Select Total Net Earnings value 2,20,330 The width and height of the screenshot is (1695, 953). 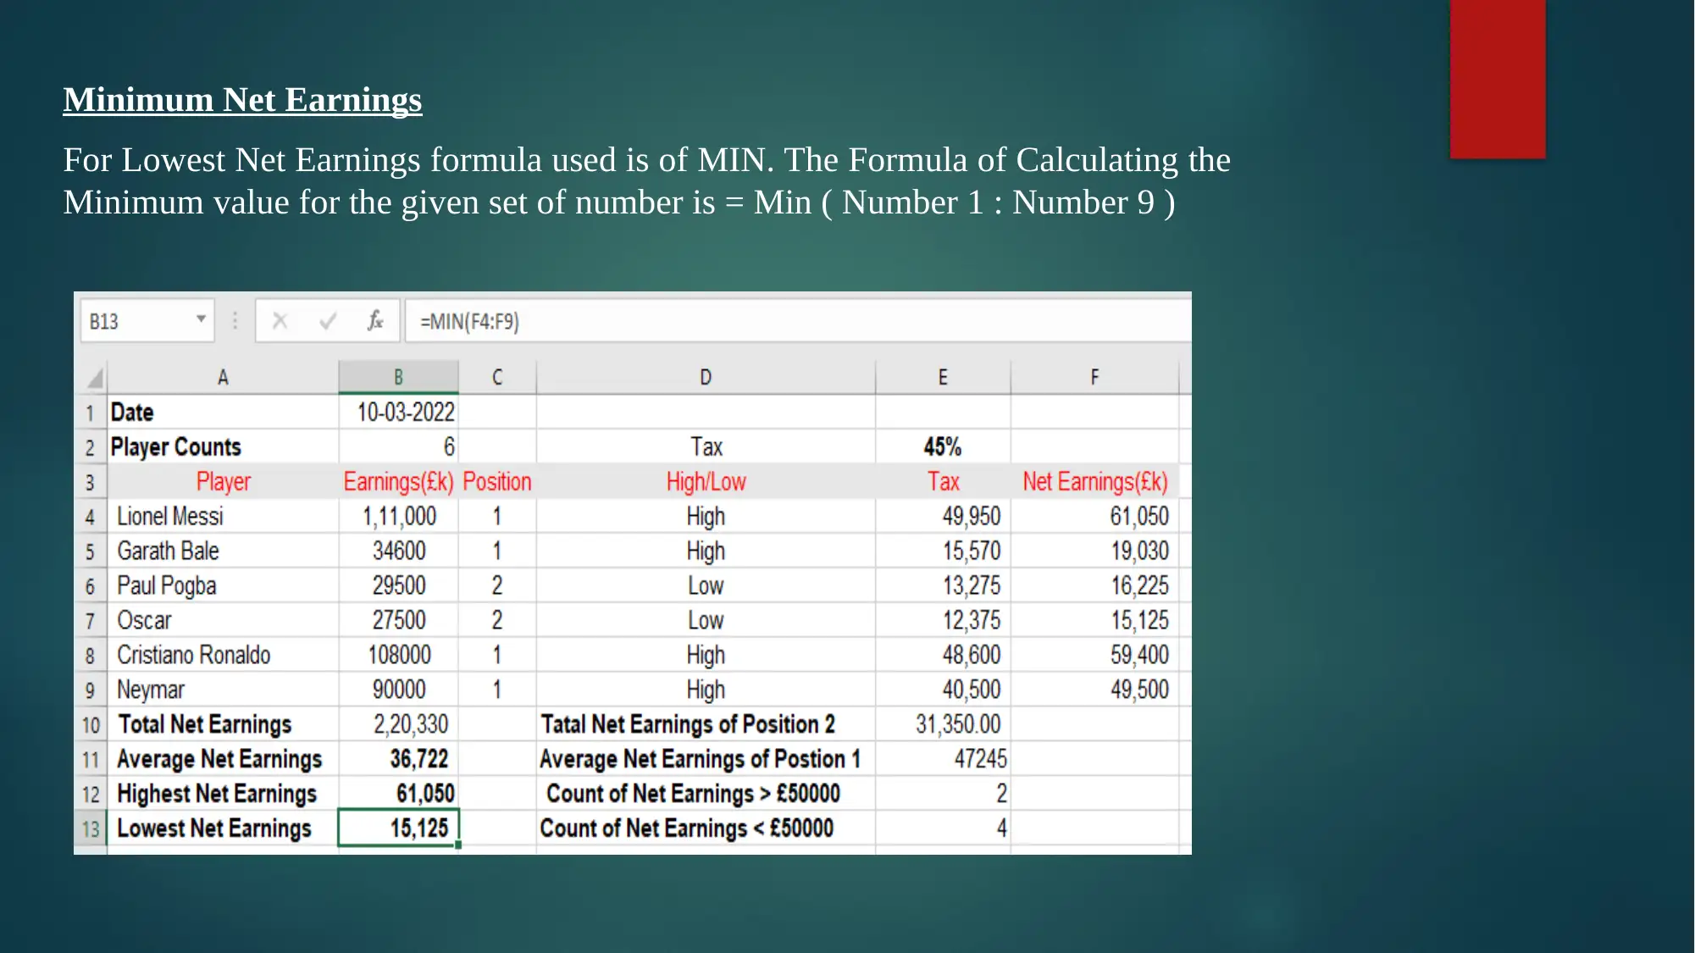398,725
